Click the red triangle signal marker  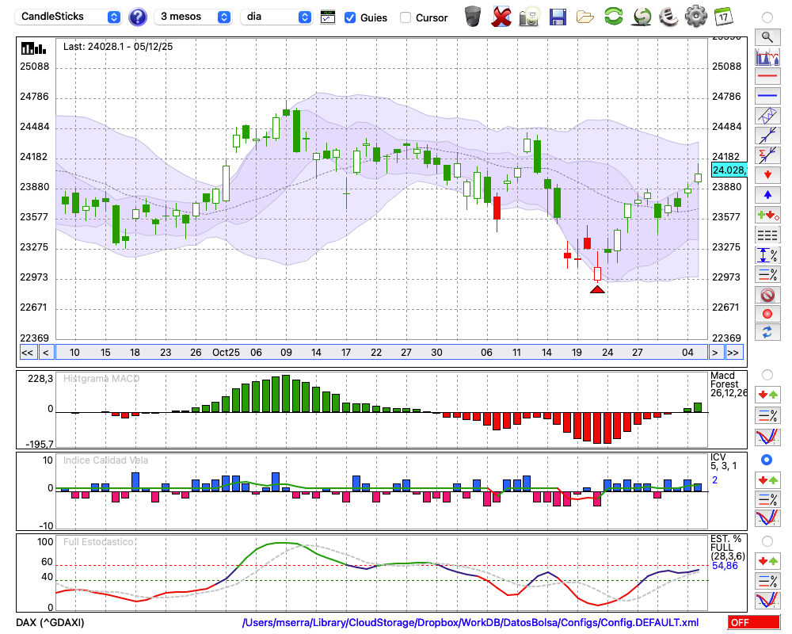pos(597,289)
